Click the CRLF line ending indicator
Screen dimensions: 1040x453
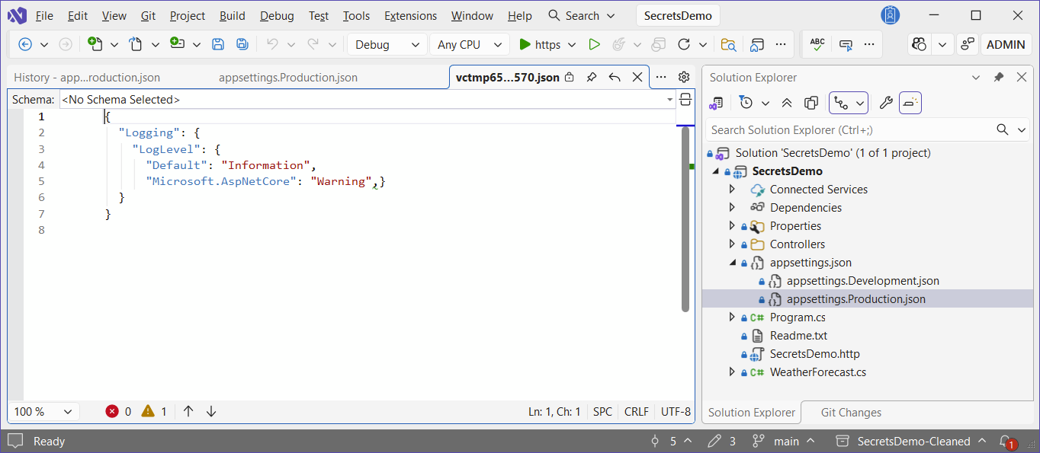click(x=637, y=412)
